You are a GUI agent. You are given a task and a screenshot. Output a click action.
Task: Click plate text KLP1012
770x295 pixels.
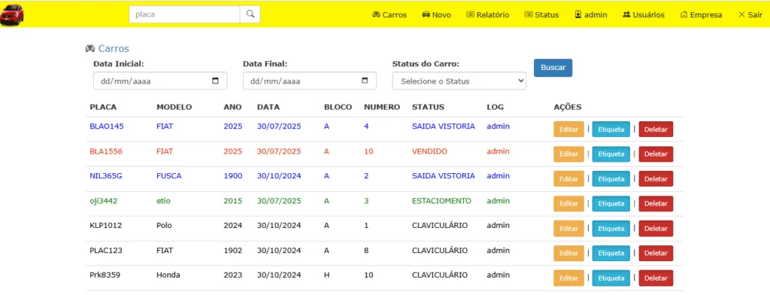(105, 226)
